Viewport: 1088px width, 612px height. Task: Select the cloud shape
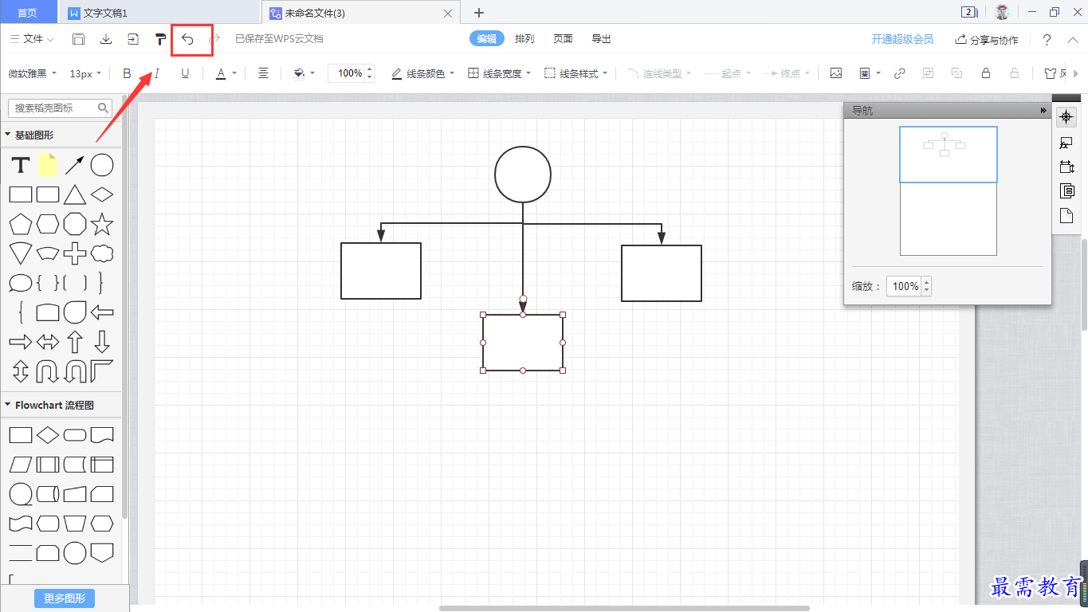point(102,253)
